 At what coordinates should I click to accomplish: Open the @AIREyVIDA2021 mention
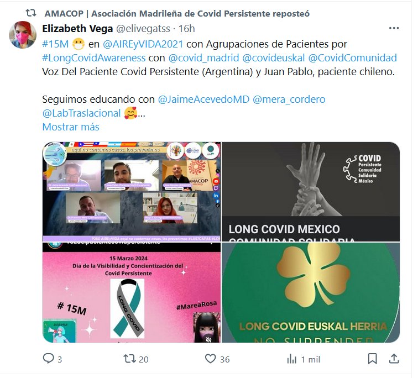(x=143, y=44)
